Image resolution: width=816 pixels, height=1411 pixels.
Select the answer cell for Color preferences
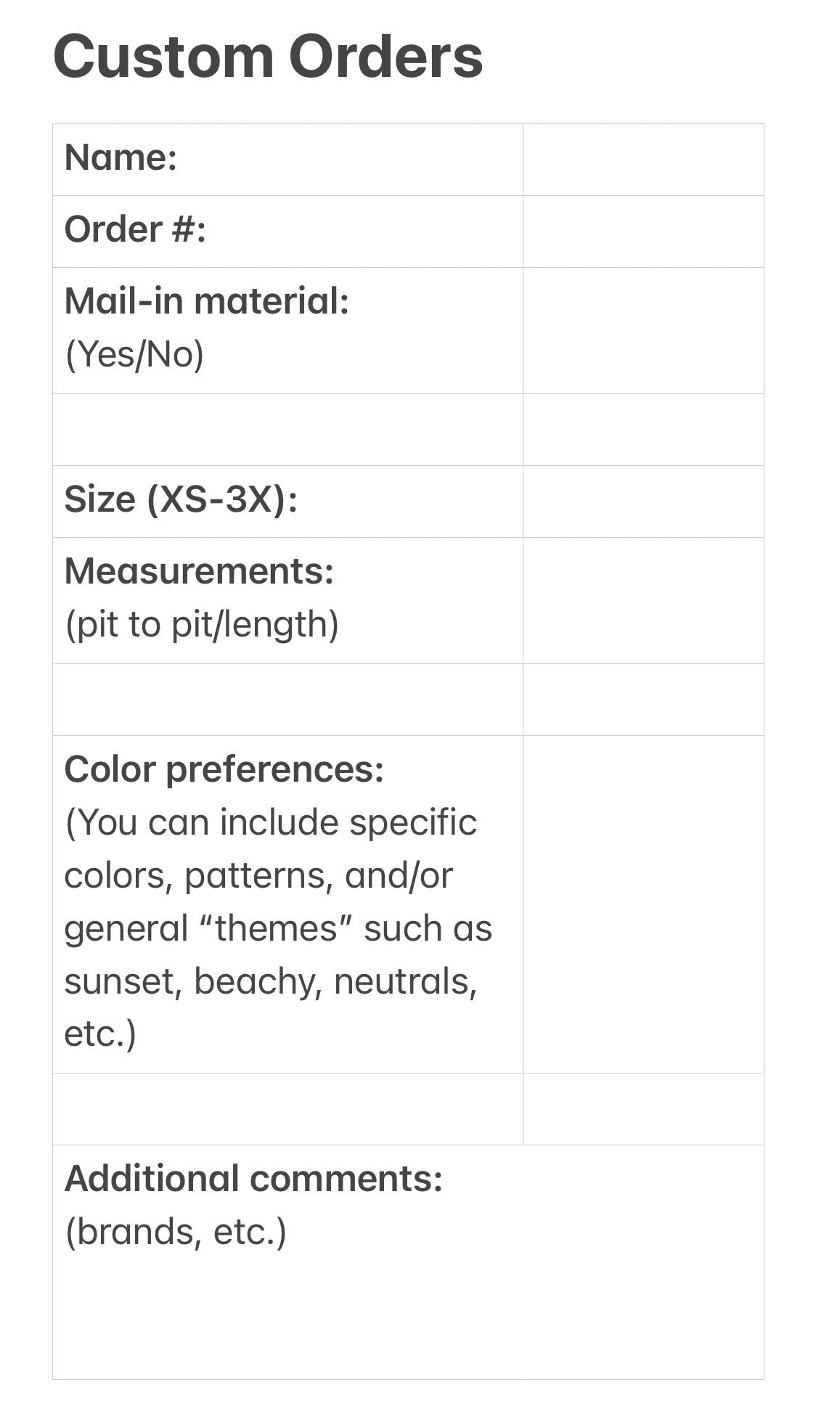coord(643,904)
